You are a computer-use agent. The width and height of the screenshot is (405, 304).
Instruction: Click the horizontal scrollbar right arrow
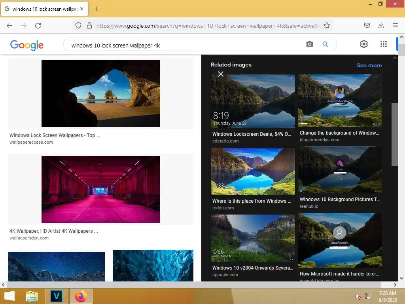click(395, 285)
